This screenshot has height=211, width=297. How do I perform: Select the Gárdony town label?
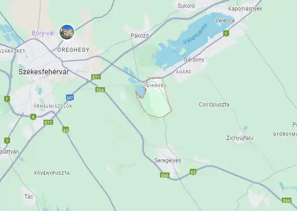tap(194, 60)
